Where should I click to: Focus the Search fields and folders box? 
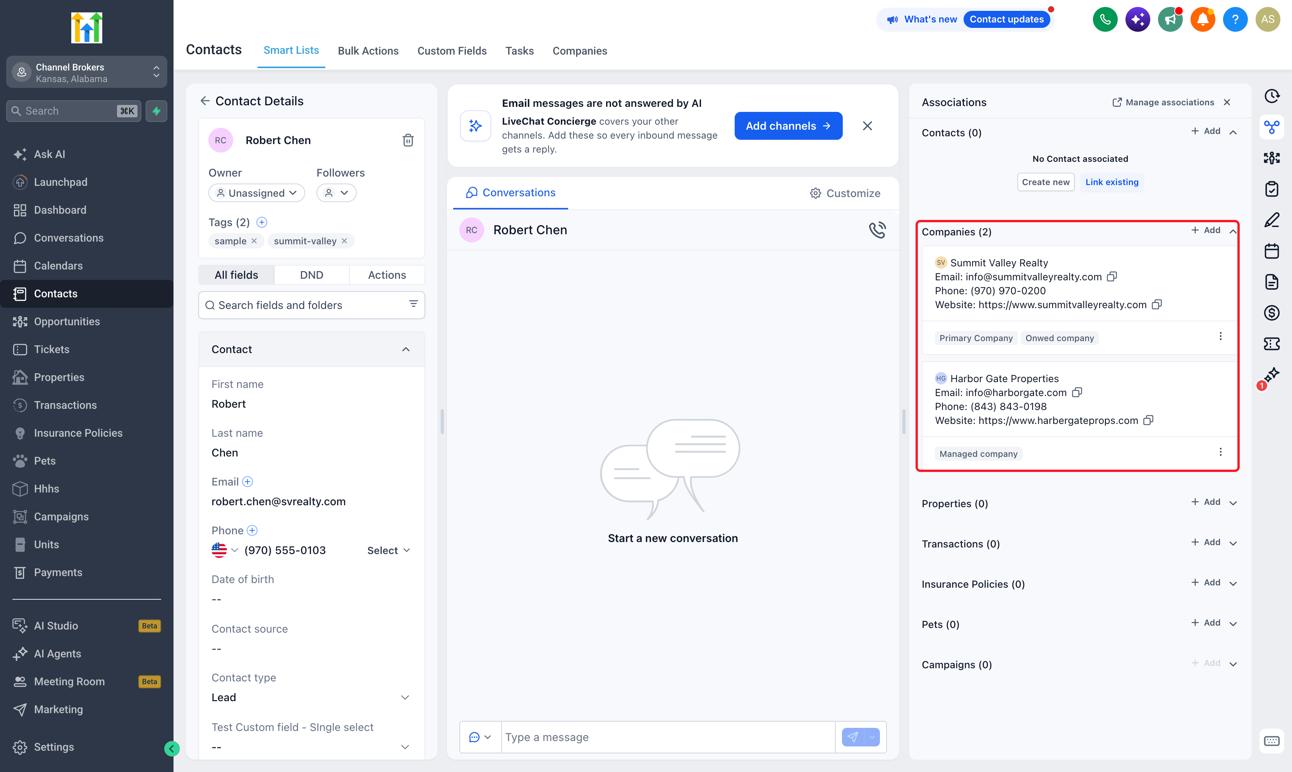(x=311, y=305)
